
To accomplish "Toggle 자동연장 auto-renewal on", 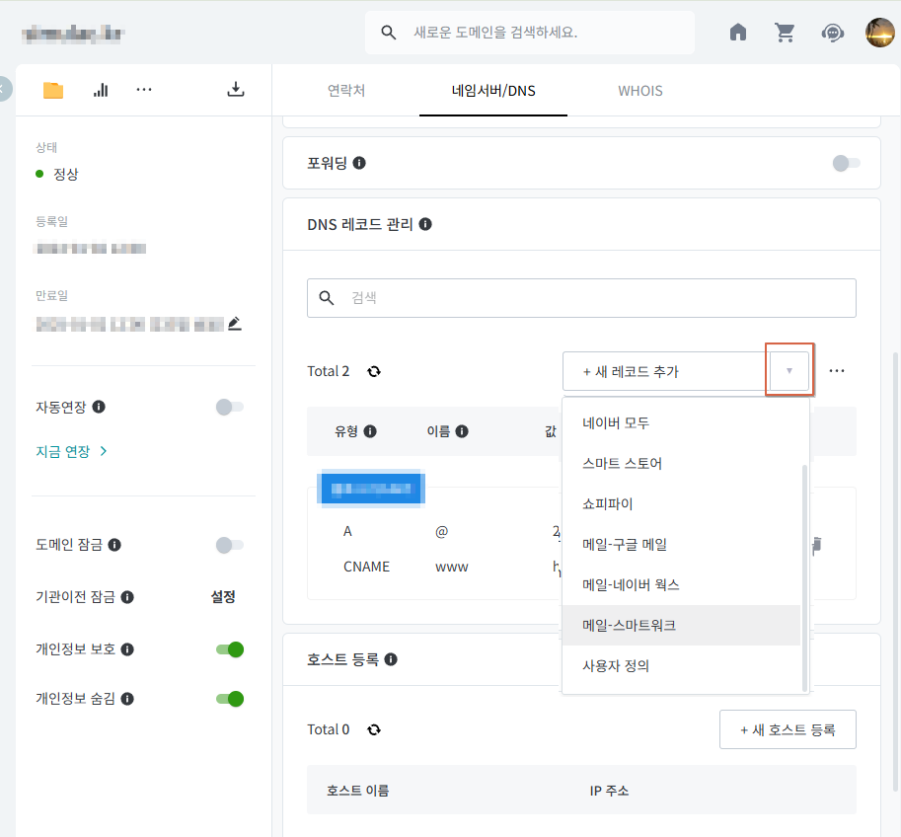I will point(229,407).
